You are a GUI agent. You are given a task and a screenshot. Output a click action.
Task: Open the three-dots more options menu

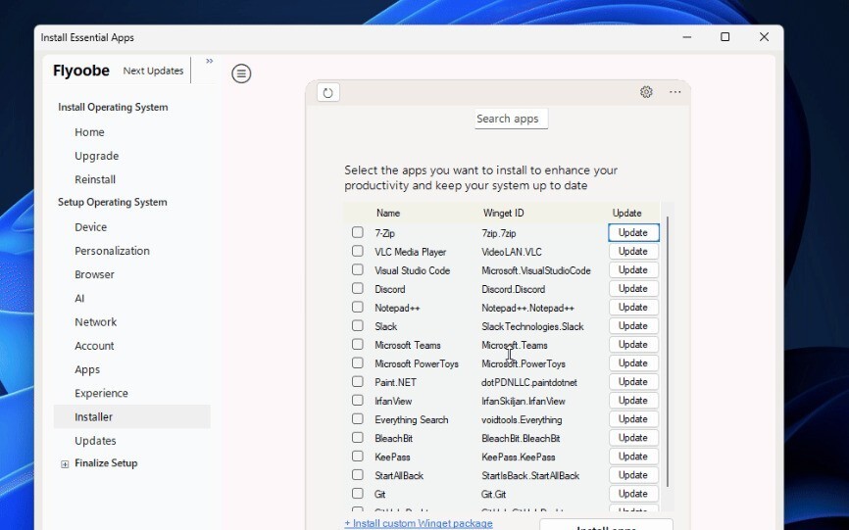coord(675,92)
